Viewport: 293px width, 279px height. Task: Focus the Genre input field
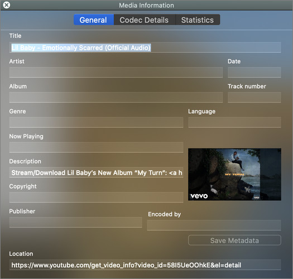[x=96, y=122]
